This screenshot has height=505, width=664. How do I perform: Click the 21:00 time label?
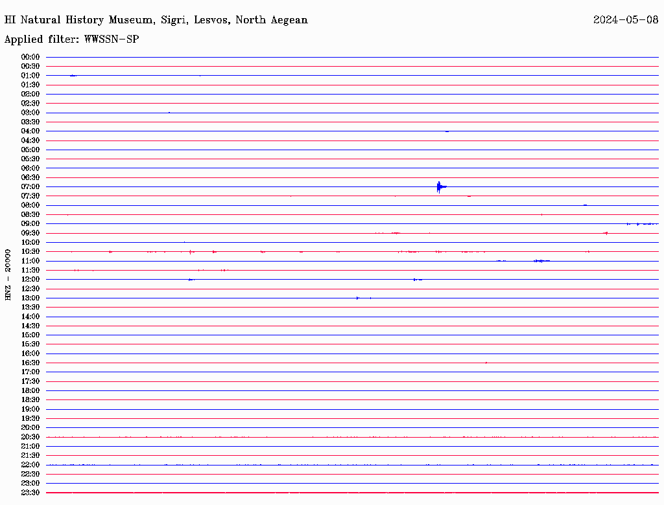pos(30,446)
